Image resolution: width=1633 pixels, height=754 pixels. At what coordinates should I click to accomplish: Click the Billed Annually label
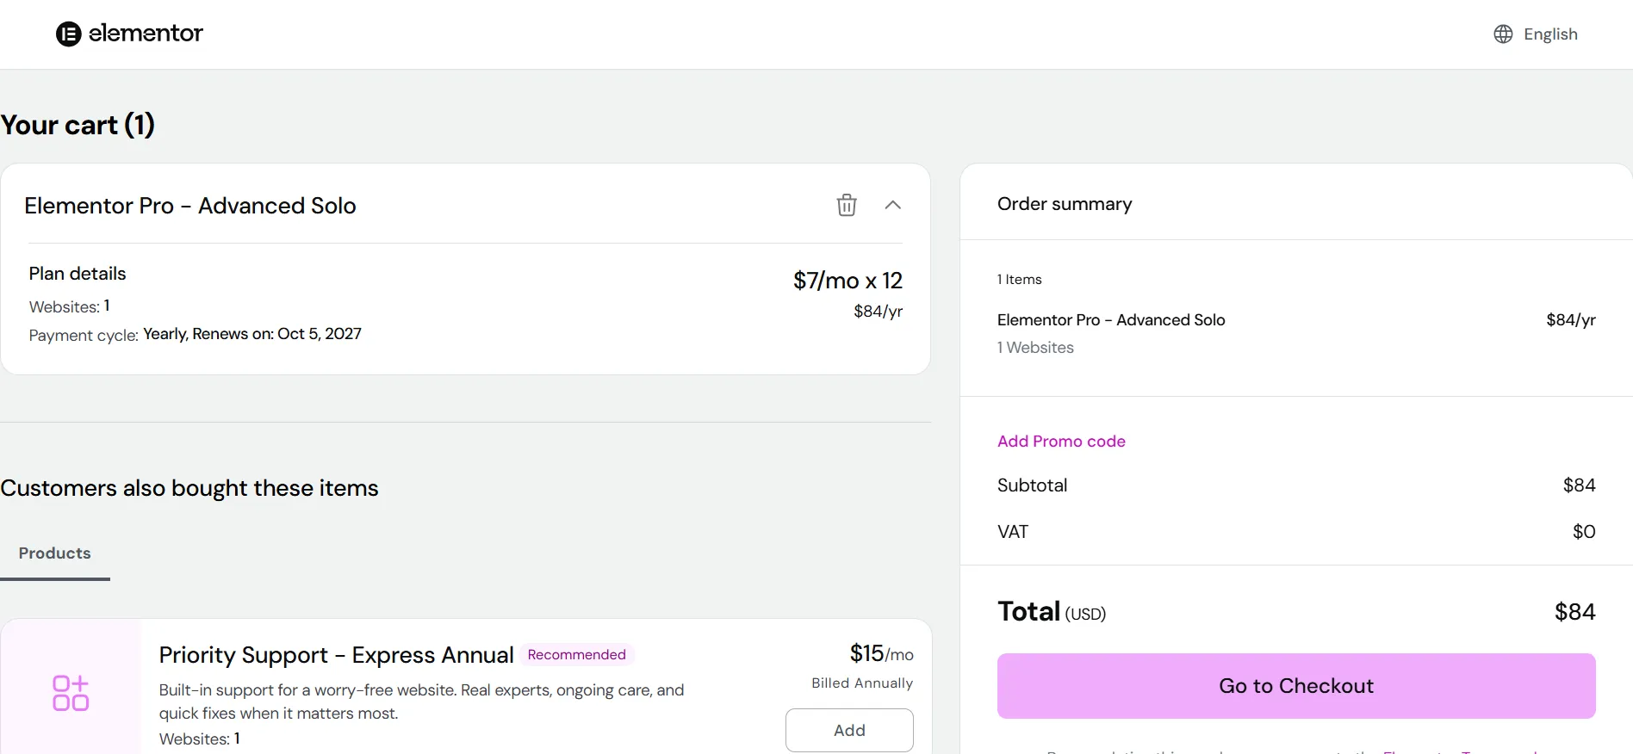(x=862, y=683)
